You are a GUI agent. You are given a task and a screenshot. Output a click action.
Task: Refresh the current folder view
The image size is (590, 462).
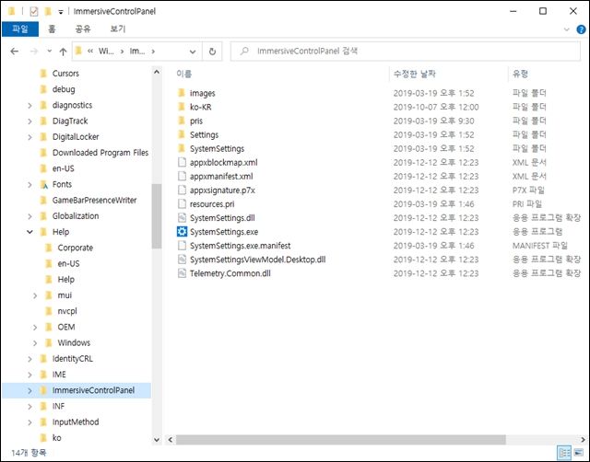tap(212, 52)
